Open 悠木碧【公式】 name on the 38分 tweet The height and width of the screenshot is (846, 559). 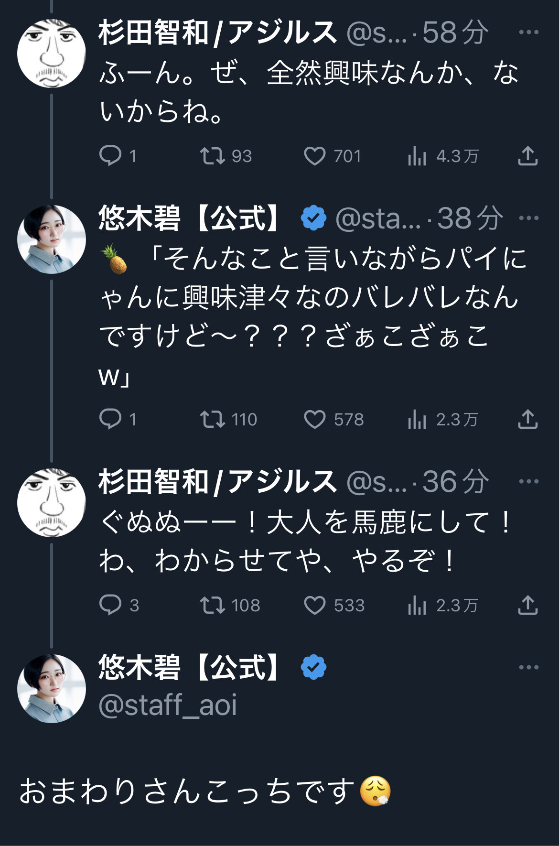point(190,218)
